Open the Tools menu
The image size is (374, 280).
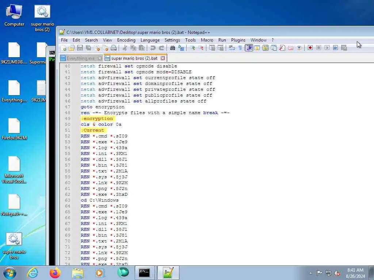(190, 40)
